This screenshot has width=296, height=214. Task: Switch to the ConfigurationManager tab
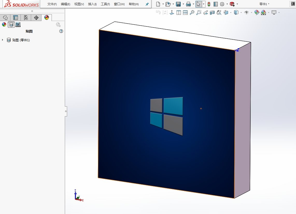(26, 18)
